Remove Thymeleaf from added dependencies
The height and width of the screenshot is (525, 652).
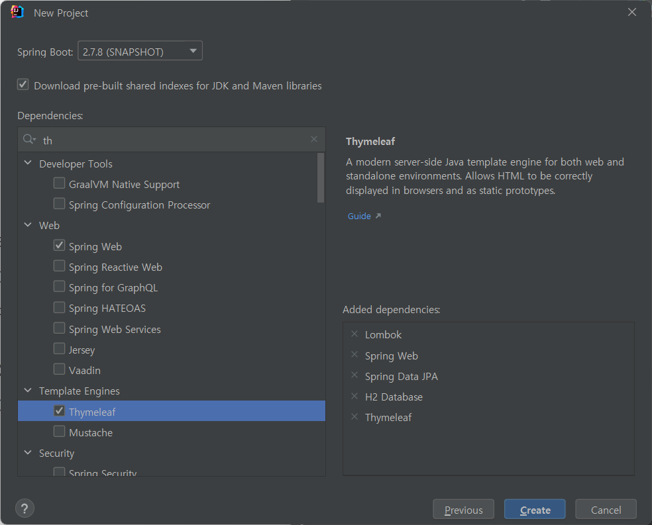pos(354,416)
